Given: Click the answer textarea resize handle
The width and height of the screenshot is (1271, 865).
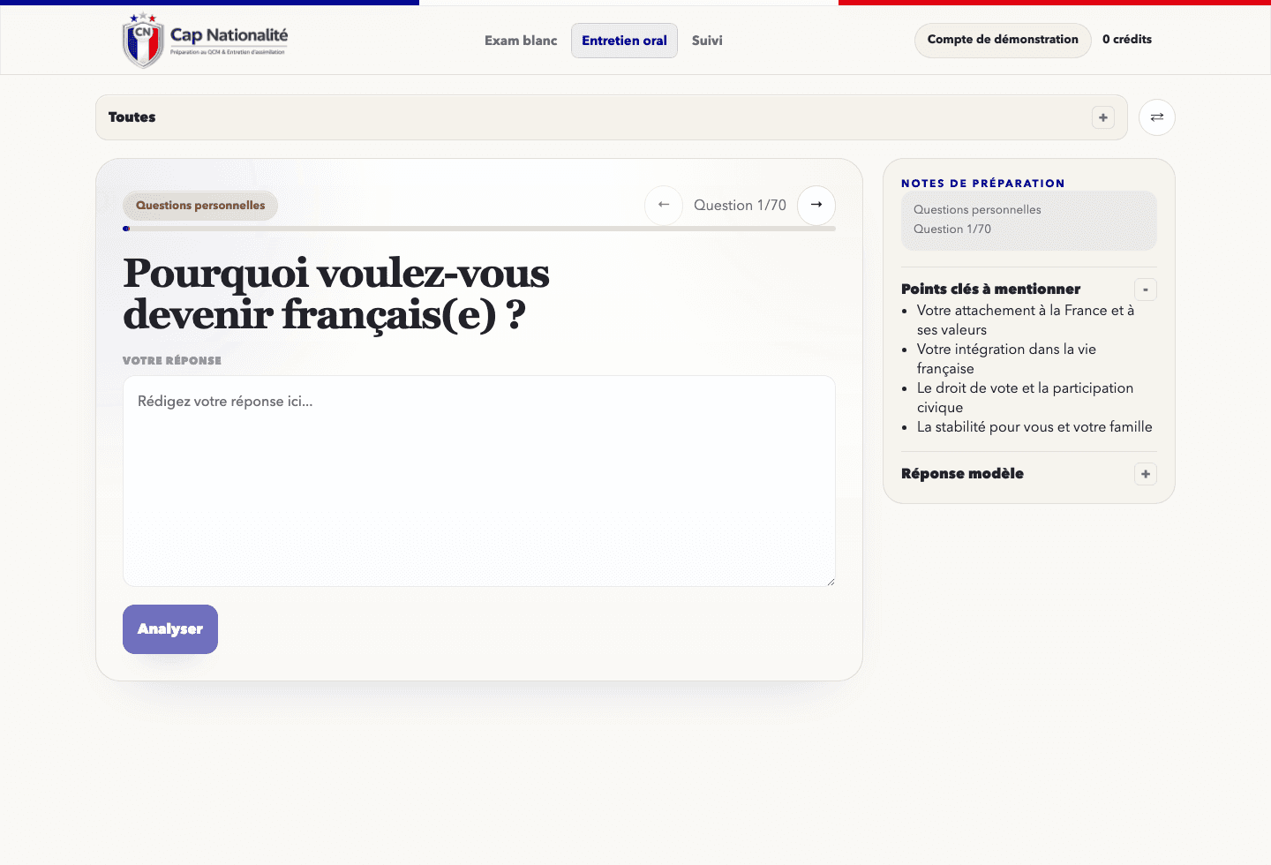Looking at the screenshot, I should tap(830, 581).
